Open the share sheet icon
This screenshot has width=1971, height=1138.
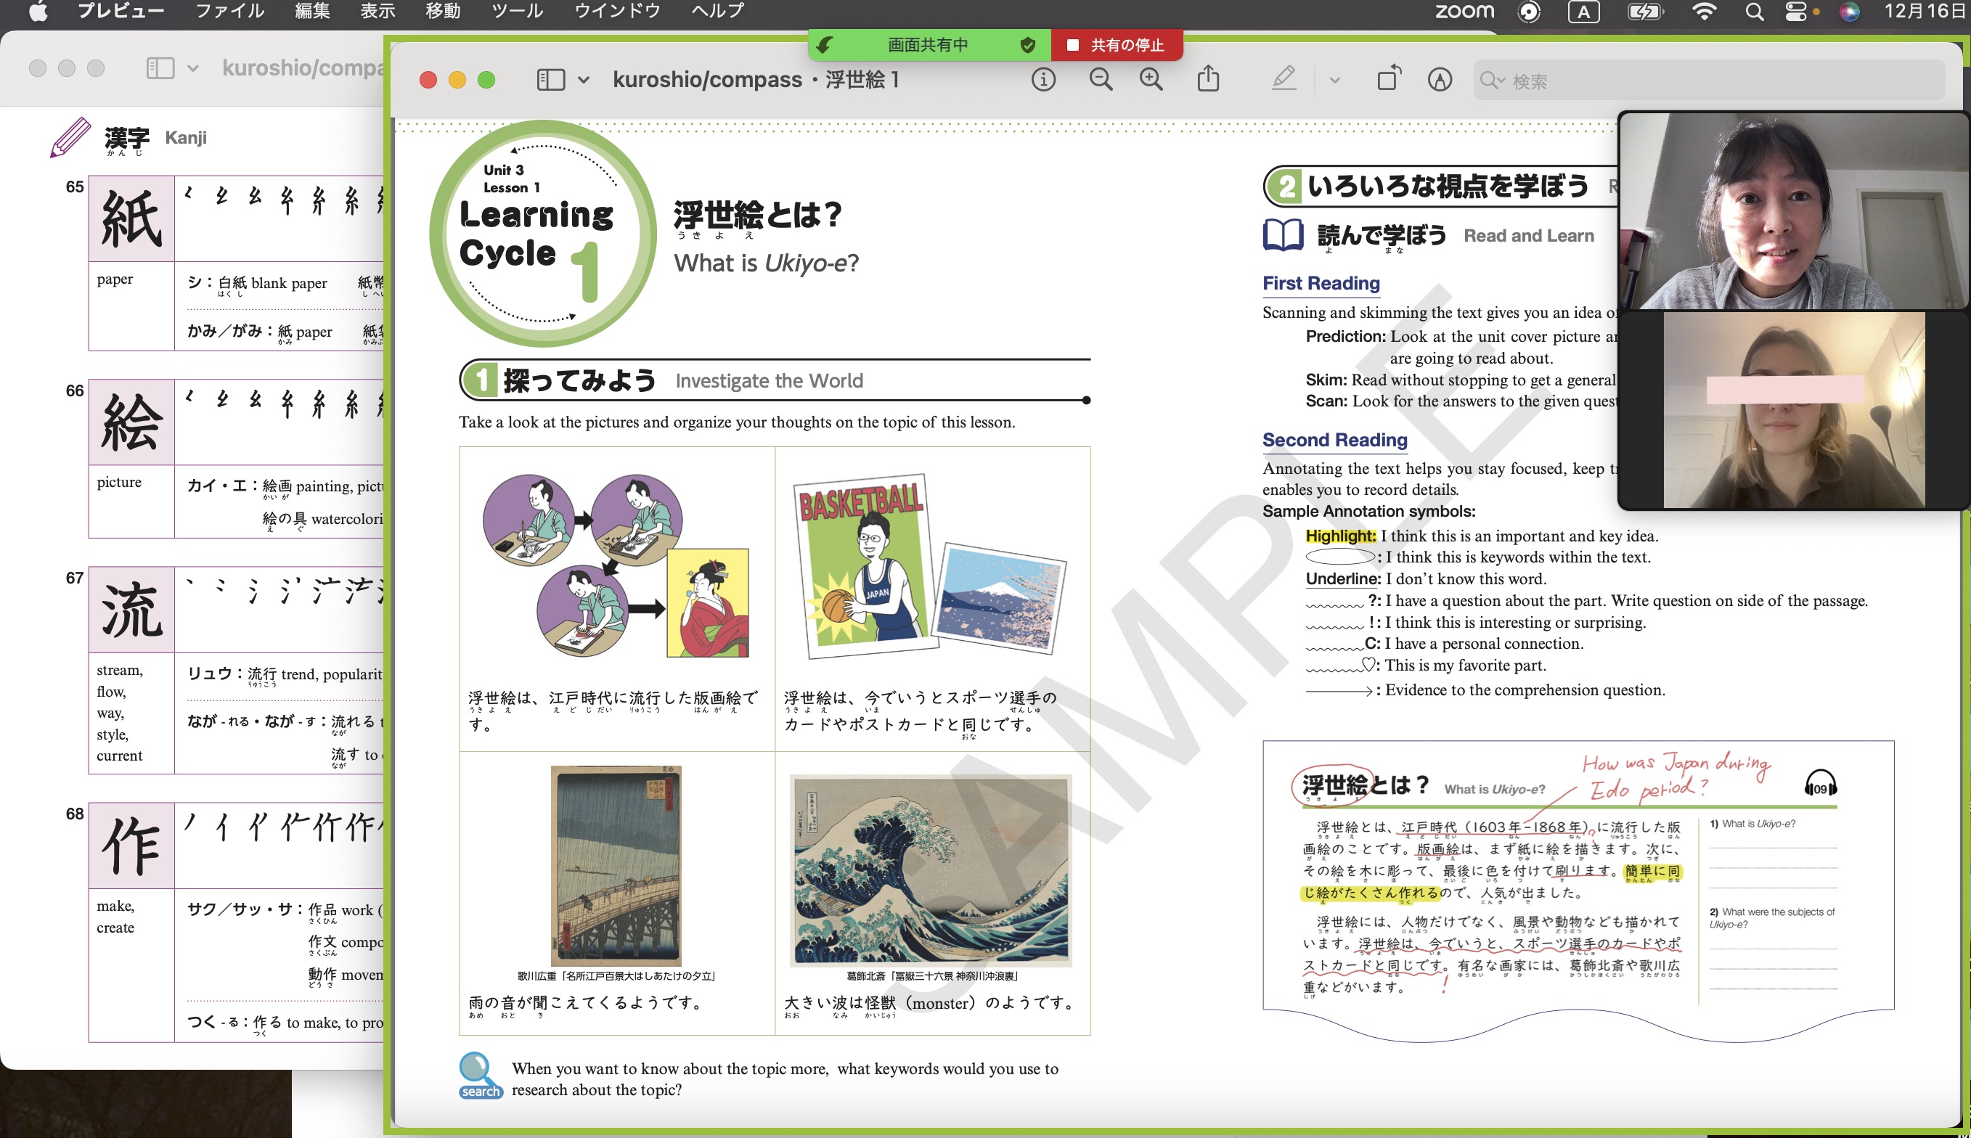[x=1208, y=78]
